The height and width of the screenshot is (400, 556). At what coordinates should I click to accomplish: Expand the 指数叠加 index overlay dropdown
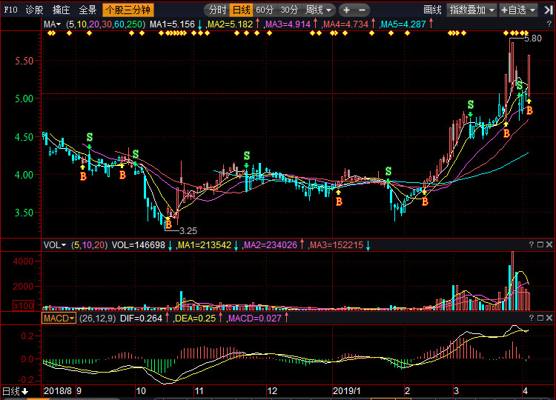(x=471, y=10)
